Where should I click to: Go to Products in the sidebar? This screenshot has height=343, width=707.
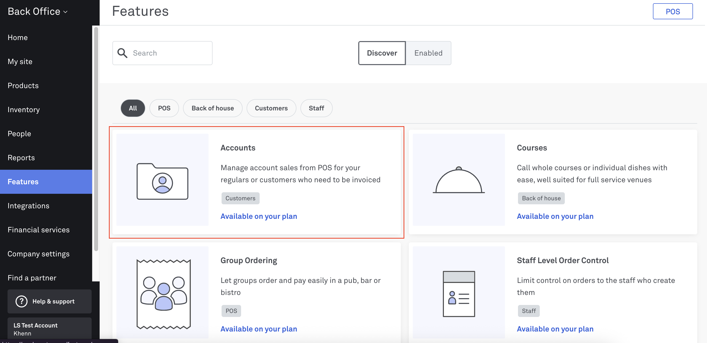pyautogui.click(x=46, y=86)
